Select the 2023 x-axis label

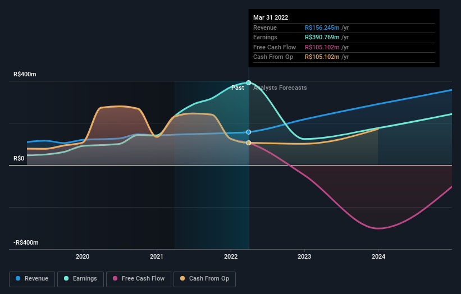(304, 256)
